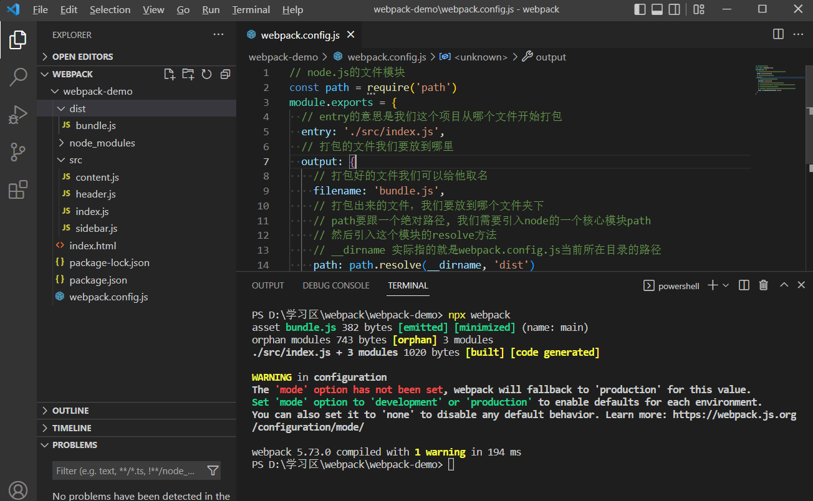813x501 pixels.
Task: Open the Edit menu
Action: tap(69, 9)
